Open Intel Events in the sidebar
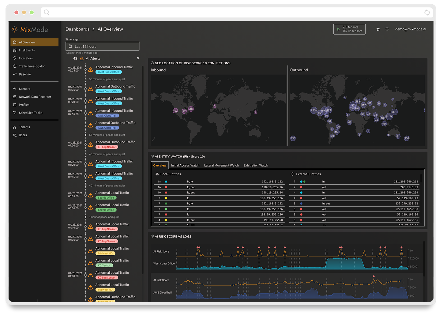Screen dimensions: 439x315 coord(27,50)
